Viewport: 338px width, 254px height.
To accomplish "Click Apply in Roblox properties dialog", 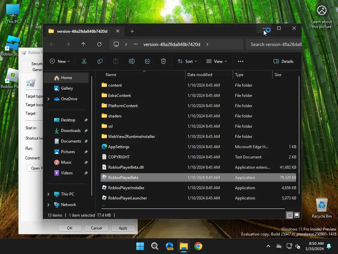I will point(123,228).
